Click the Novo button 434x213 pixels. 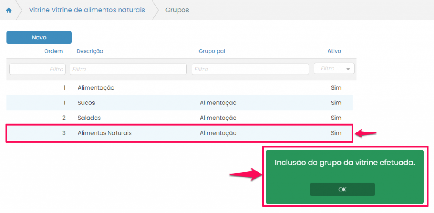tap(39, 38)
